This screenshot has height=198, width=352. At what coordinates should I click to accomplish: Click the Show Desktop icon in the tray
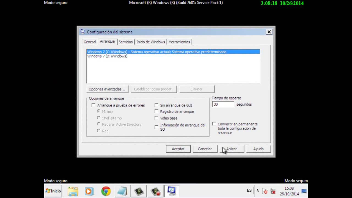click(x=304, y=191)
